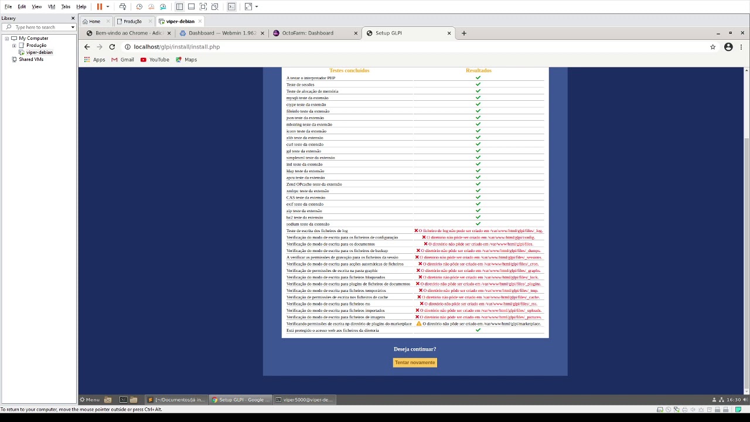Close the viper-debian VM tab

click(x=200, y=21)
